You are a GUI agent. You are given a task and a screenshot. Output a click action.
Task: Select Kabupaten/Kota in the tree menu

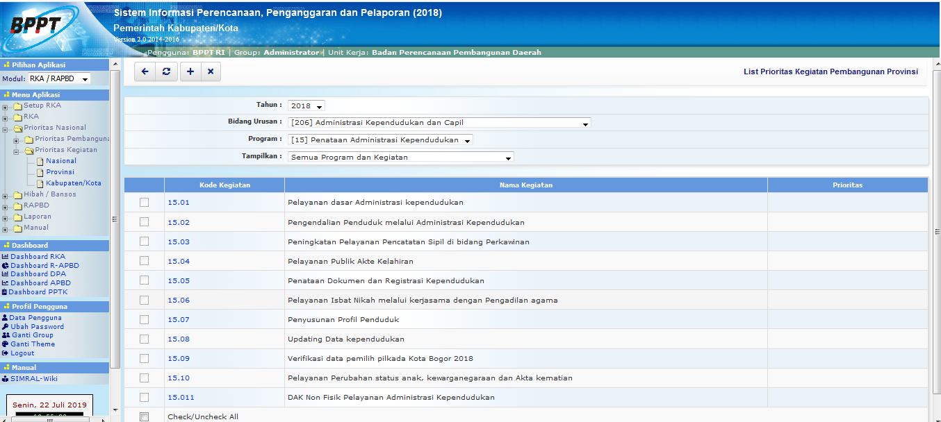point(74,183)
